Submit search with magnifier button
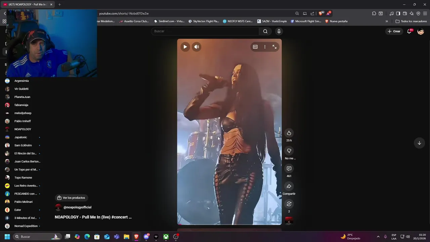The width and height of the screenshot is (430, 242). coord(265,31)
